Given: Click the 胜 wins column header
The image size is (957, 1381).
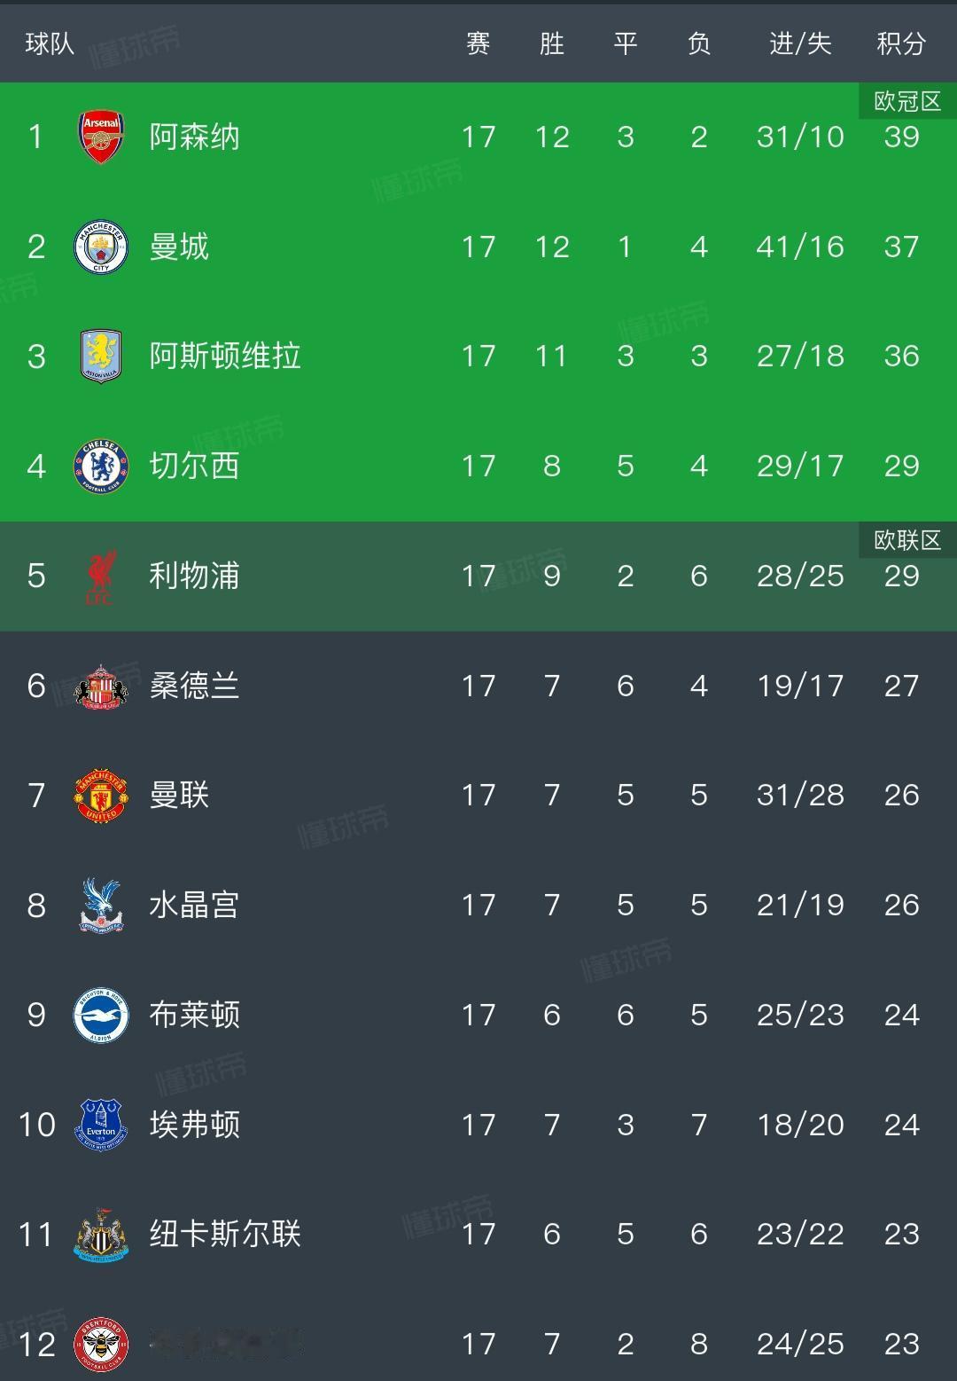Looking at the screenshot, I should (x=551, y=43).
